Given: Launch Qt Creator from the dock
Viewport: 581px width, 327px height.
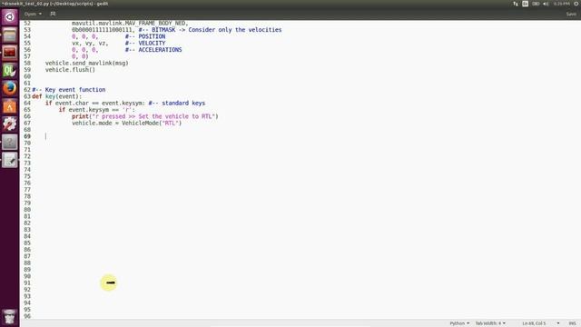Looking at the screenshot, I should 10,71.
